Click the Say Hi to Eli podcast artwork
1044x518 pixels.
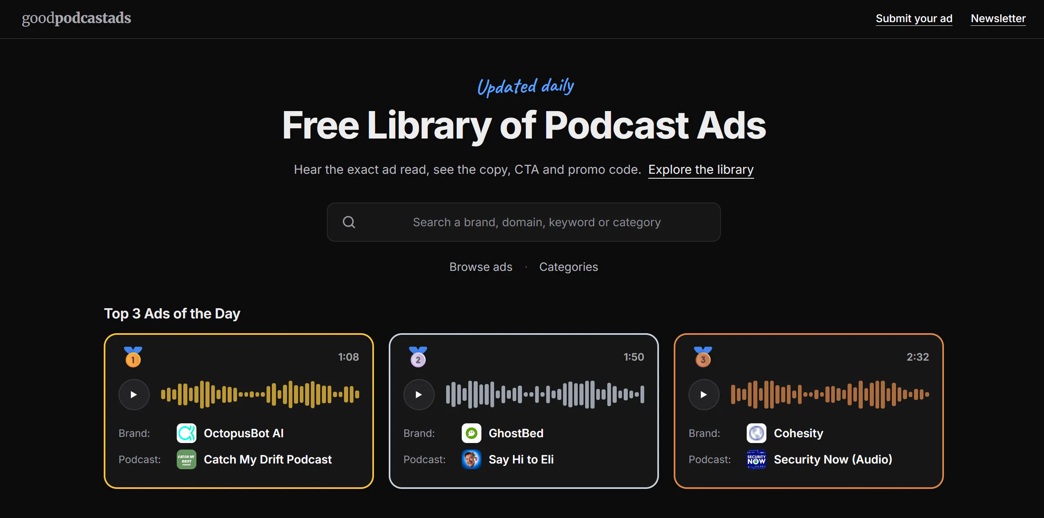(472, 459)
